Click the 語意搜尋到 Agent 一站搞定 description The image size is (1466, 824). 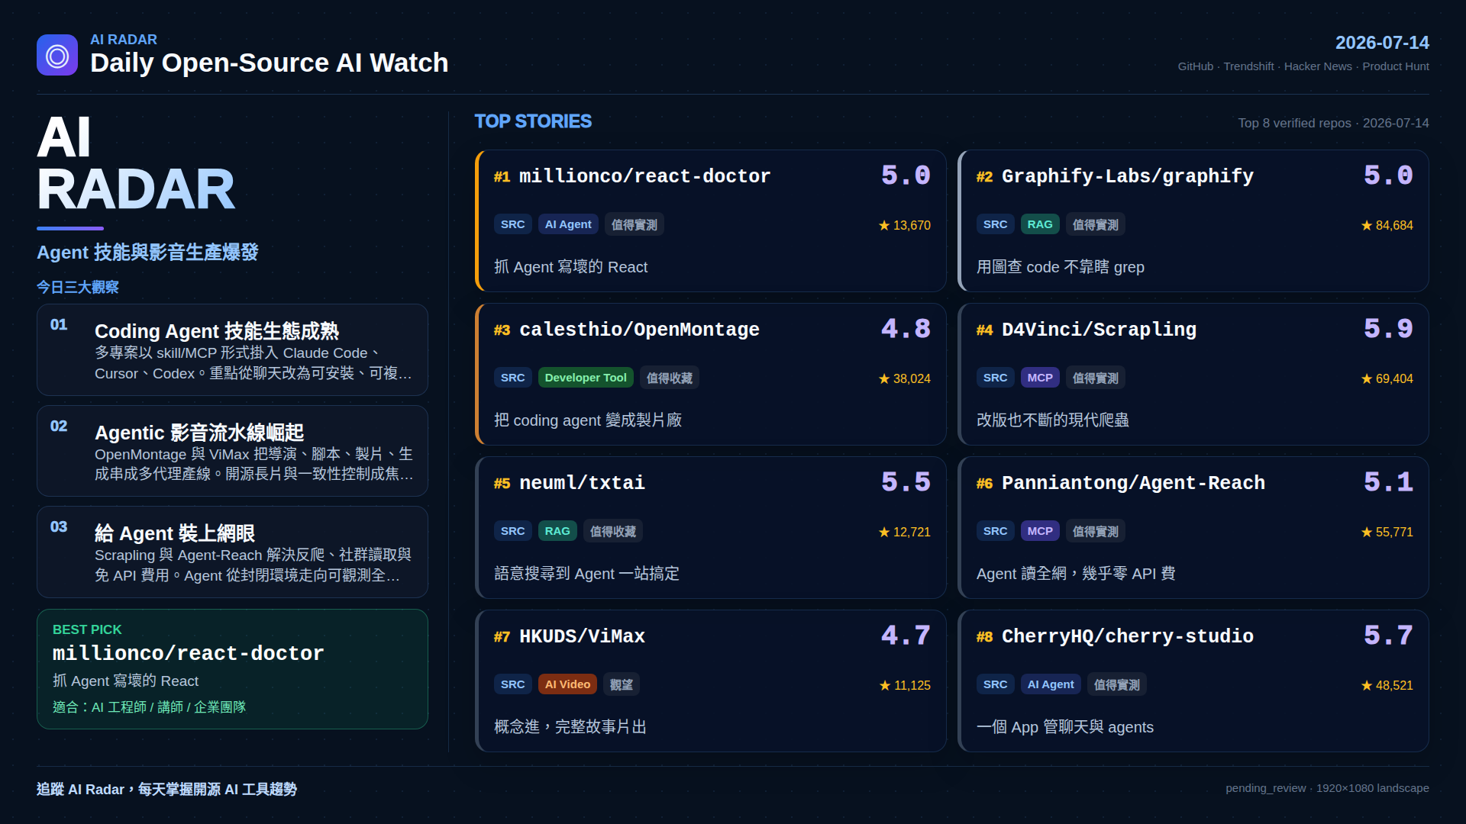586,574
